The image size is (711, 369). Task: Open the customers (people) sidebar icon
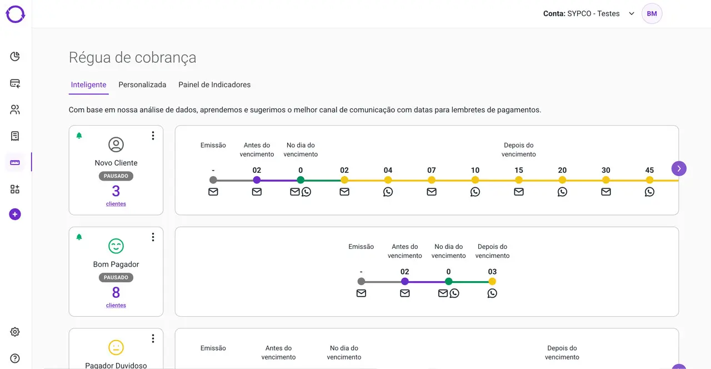[x=15, y=109]
